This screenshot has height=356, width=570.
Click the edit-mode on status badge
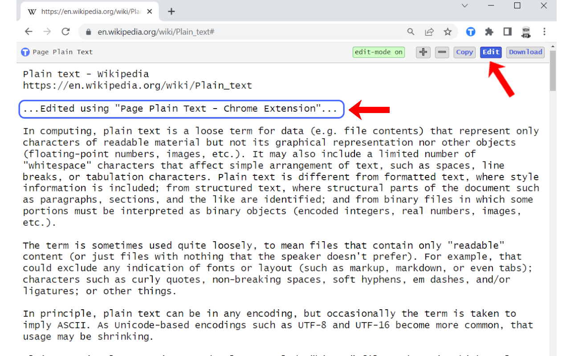click(x=379, y=52)
